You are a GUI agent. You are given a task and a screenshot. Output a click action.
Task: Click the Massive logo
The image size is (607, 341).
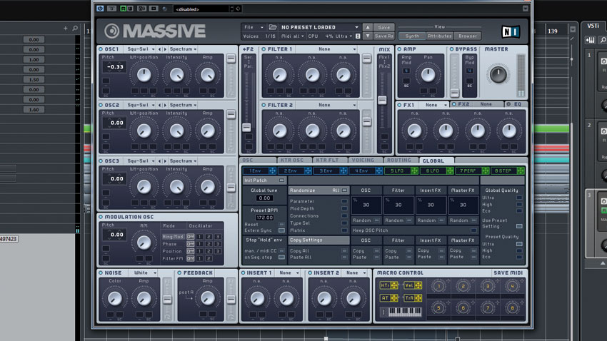tap(155, 31)
